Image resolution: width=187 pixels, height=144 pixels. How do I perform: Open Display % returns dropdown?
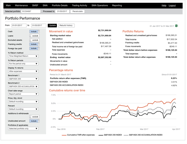click(23, 71)
